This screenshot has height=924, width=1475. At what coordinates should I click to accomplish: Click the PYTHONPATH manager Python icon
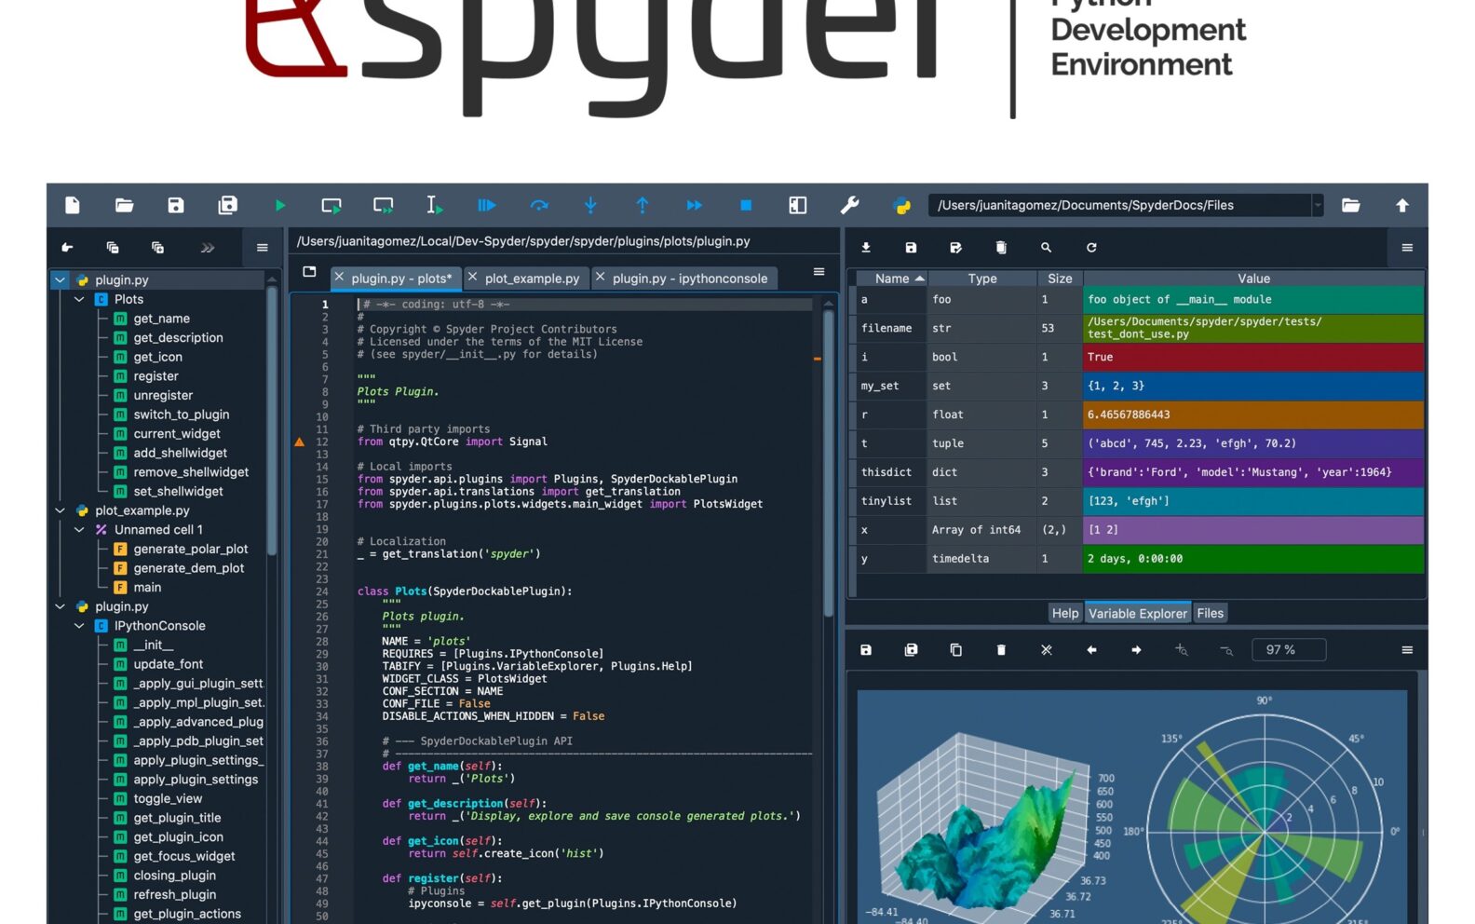(901, 206)
